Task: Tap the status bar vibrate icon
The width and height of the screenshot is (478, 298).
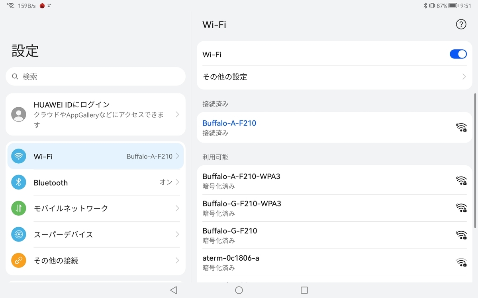Action: pyautogui.click(x=432, y=6)
